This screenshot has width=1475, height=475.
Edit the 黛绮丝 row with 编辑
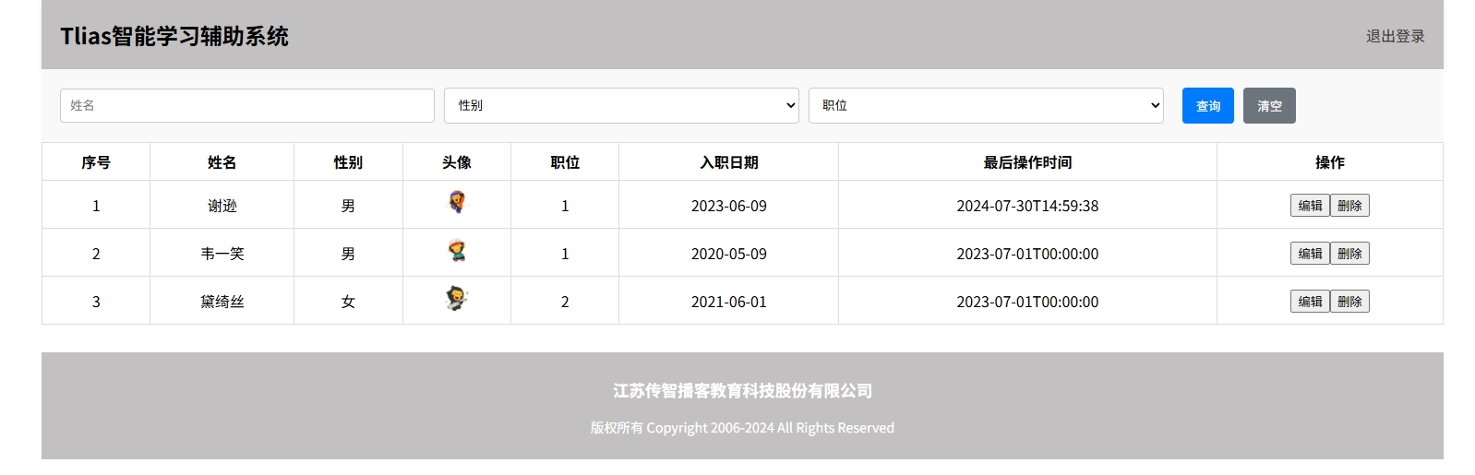(x=1310, y=301)
